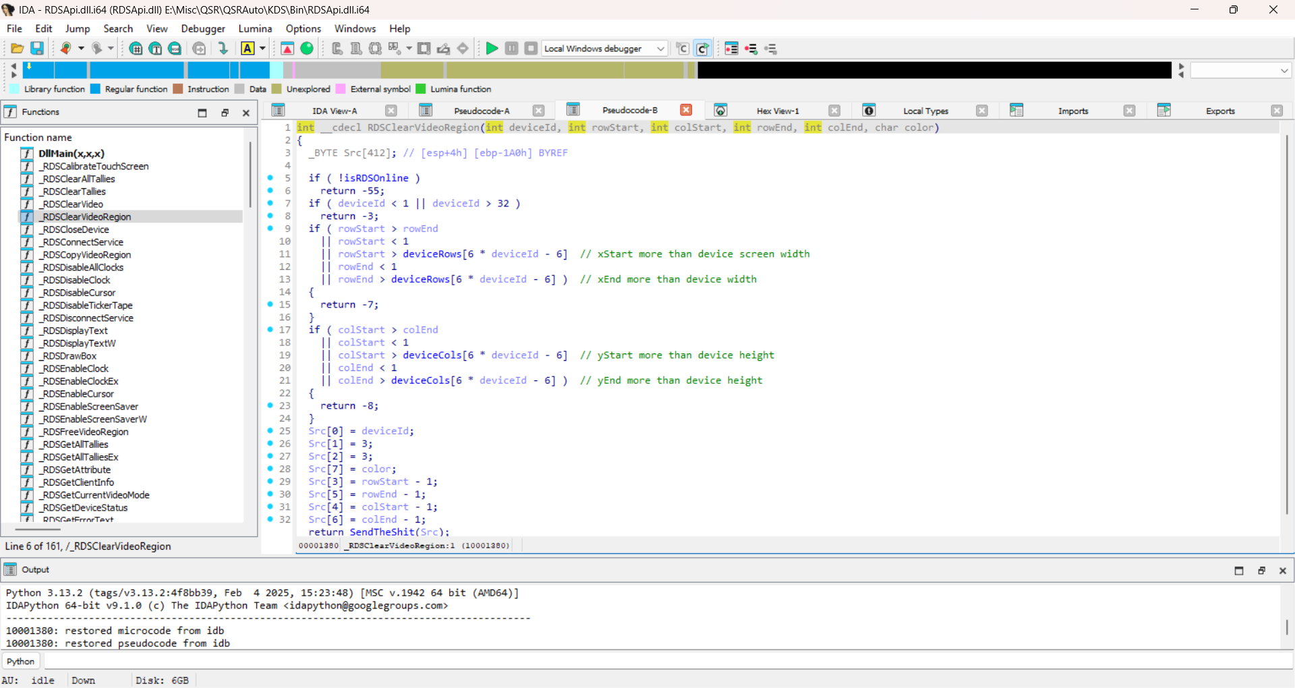Click the Python command input field
Viewport: 1295px width, 688px height.
point(668,662)
